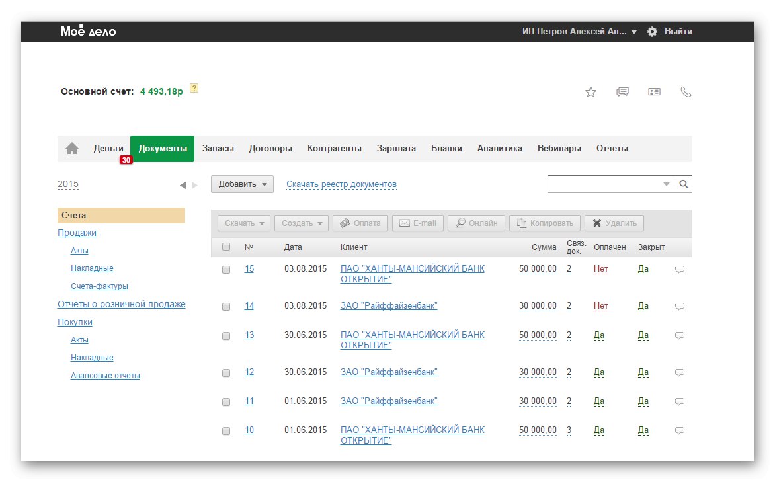Check the box for invoice 14
775x482 pixels.
(226, 307)
